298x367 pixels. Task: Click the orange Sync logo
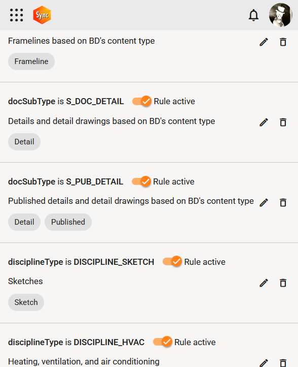(x=42, y=15)
